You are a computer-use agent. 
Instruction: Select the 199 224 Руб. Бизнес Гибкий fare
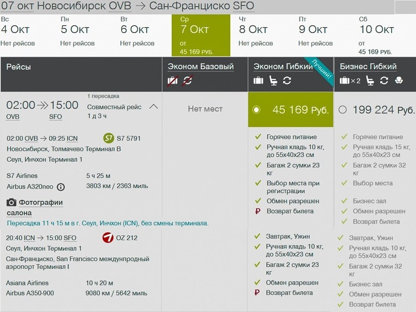tap(342, 110)
